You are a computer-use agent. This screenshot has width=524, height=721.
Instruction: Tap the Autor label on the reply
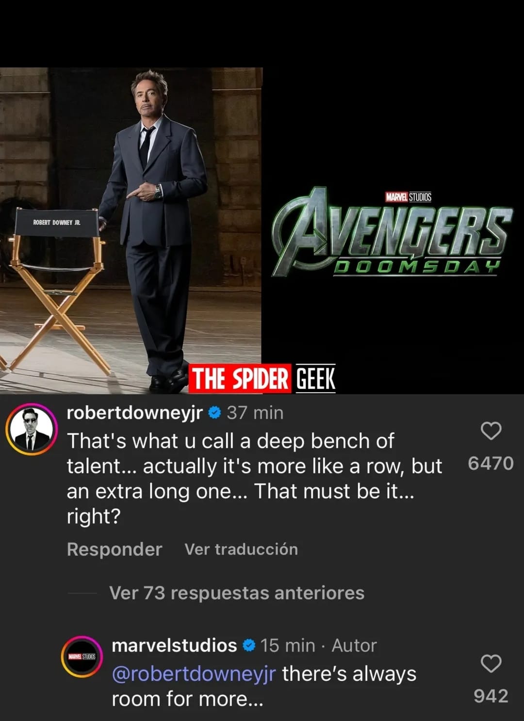tap(354, 646)
